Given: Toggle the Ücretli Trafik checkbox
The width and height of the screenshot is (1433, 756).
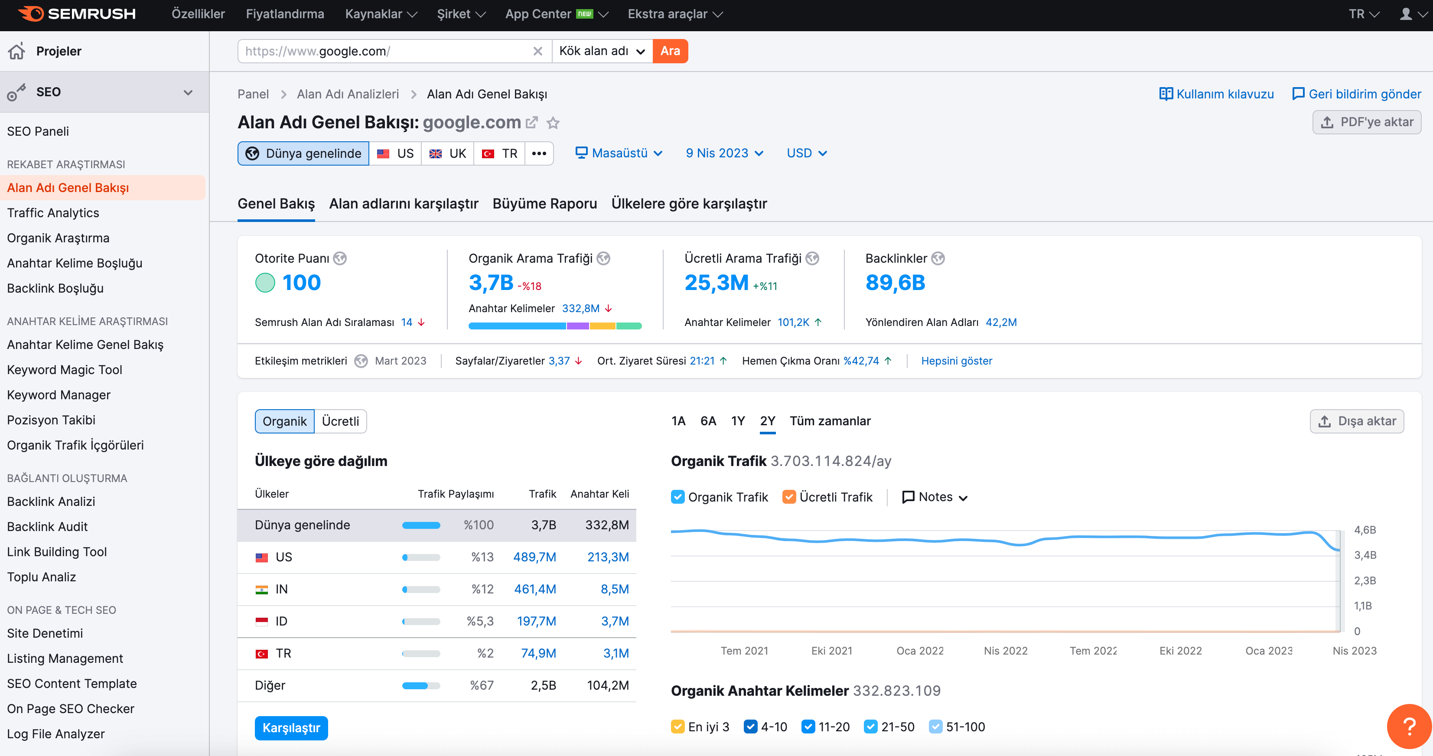Looking at the screenshot, I should (x=789, y=497).
